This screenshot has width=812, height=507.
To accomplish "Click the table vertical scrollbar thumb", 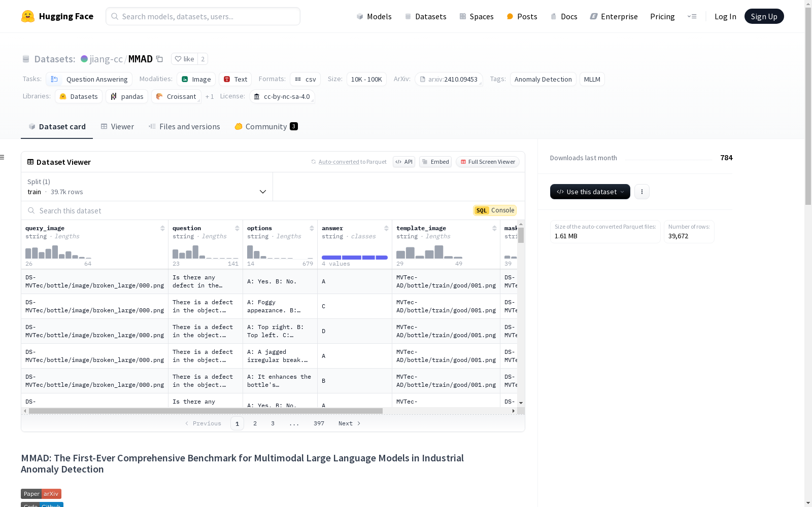I will (x=521, y=235).
